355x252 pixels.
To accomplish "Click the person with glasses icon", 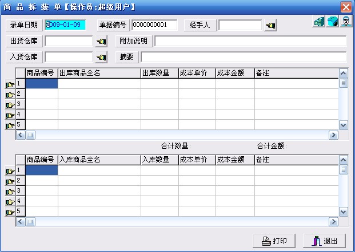I will (345, 22).
